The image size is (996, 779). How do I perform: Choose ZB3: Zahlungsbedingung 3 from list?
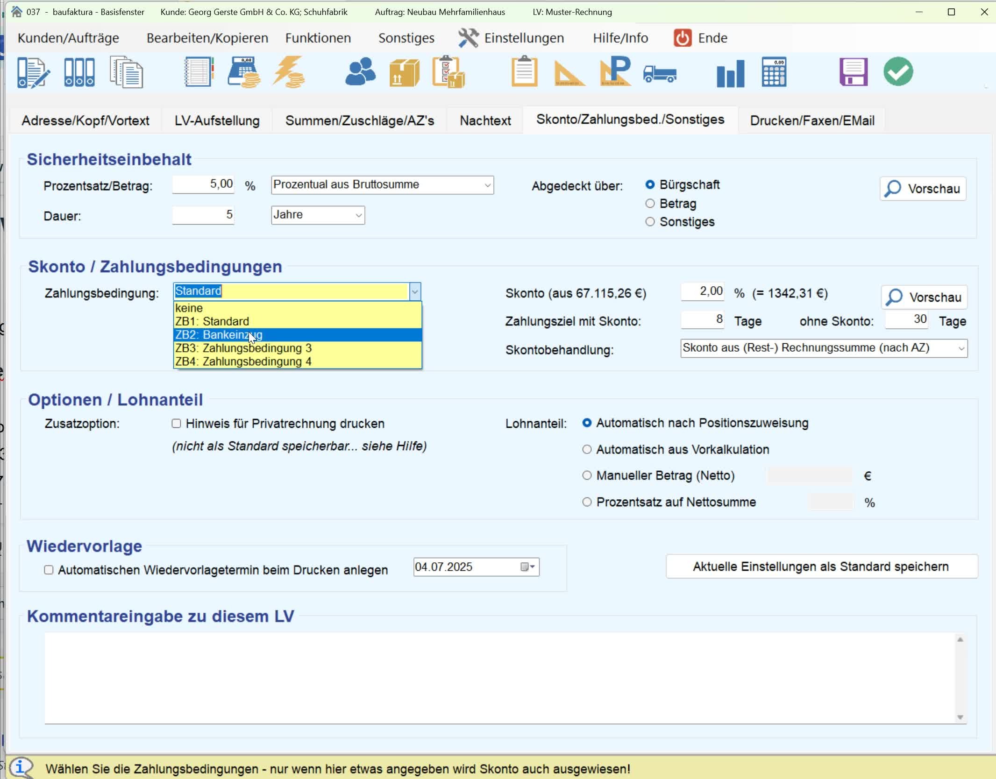(x=243, y=348)
